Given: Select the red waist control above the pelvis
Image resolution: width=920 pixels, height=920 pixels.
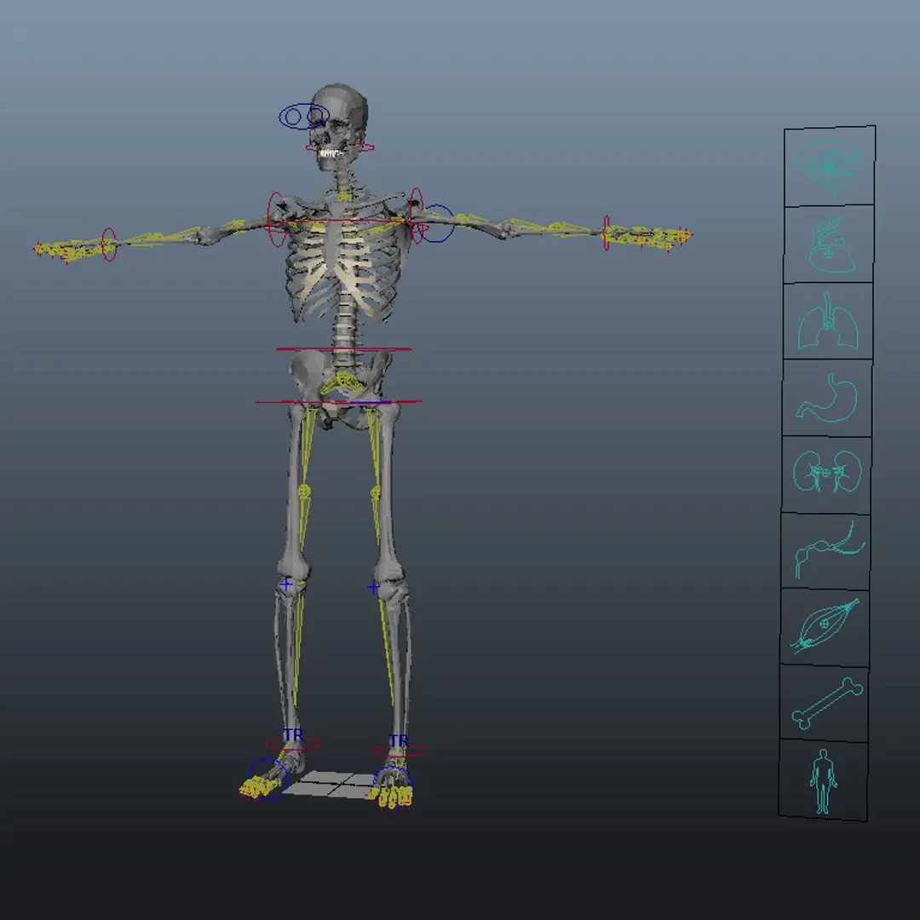Looking at the screenshot, I should click(x=344, y=349).
